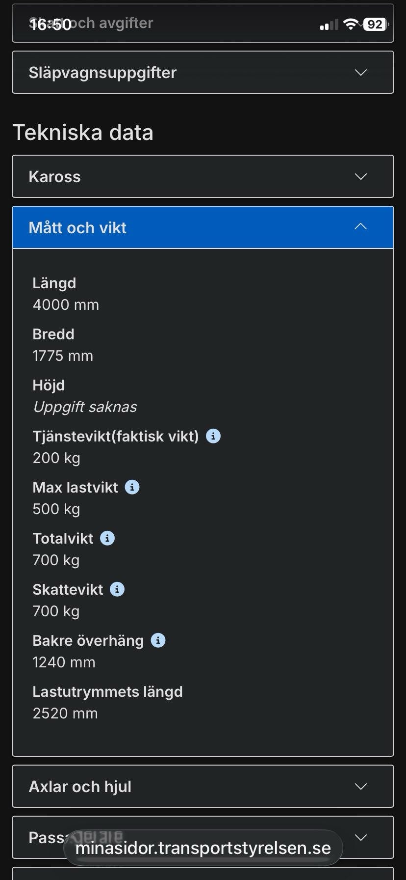
Task: Click chevron on the Kaross row
Action: click(x=361, y=177)
